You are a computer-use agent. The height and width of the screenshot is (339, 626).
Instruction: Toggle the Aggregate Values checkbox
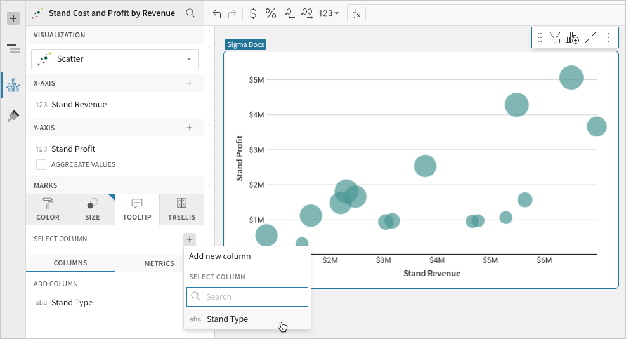pos(41,164)
